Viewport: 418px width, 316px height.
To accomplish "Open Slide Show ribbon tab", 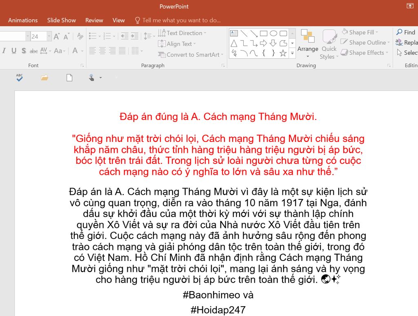I will (x=62, y=20).
